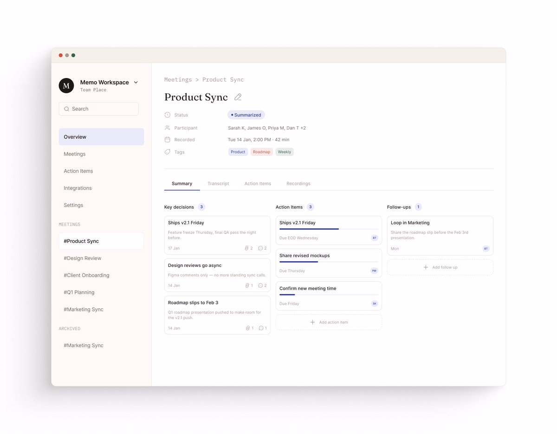The image size is (557, 434).
Task: Click the SK avatar on Confirm new meeting time
Action: [375, 304]
